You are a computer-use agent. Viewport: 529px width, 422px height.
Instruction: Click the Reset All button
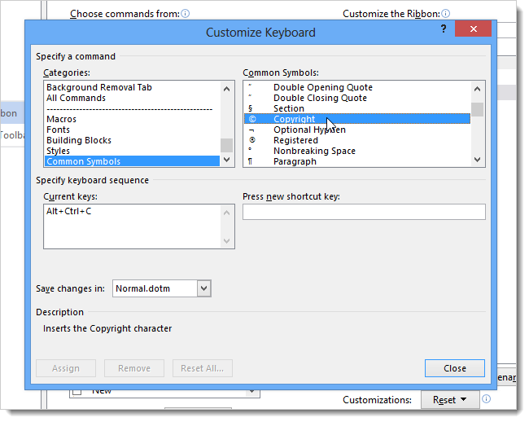pyautogui.click(x=203, y=368)
